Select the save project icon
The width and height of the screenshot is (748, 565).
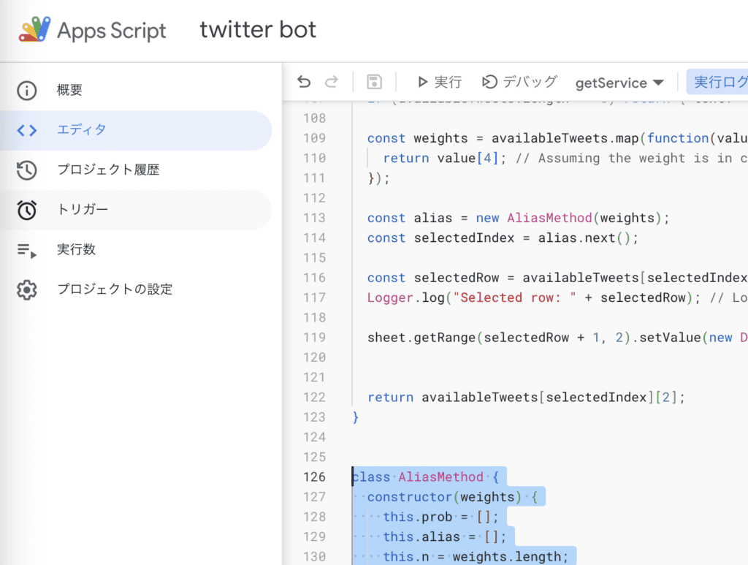[x=373, y=82]
